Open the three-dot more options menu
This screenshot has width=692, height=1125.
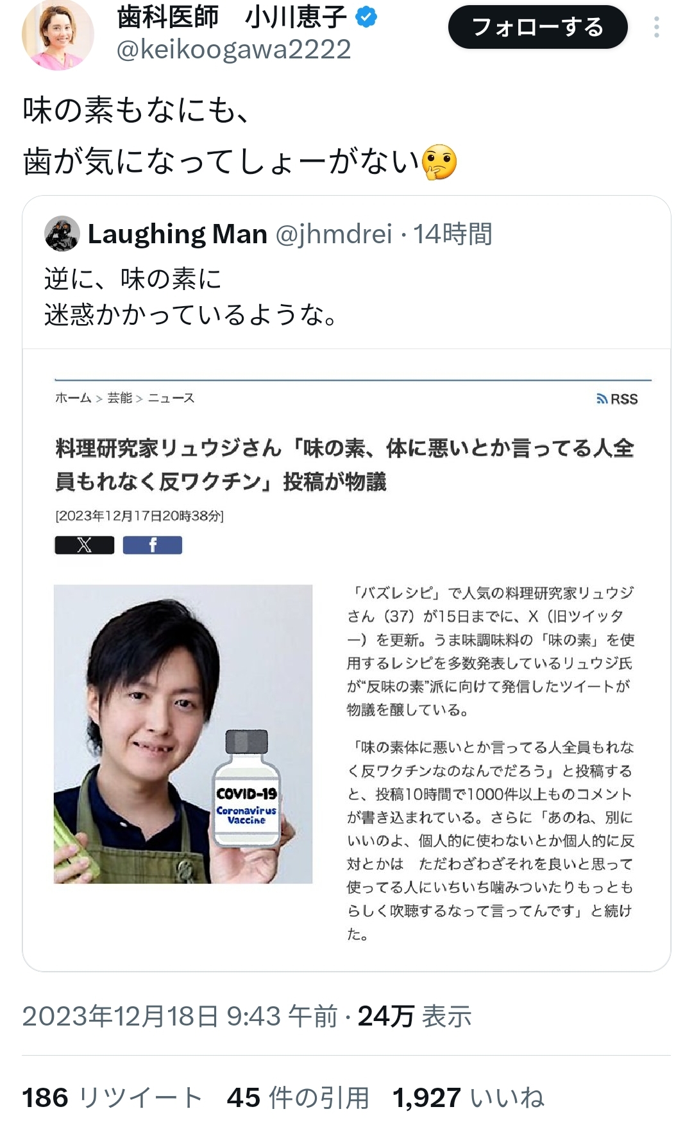[656, 27]
